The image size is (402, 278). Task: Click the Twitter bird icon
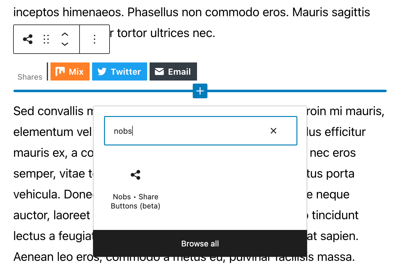pyautogui.click(x=102, y=71)
